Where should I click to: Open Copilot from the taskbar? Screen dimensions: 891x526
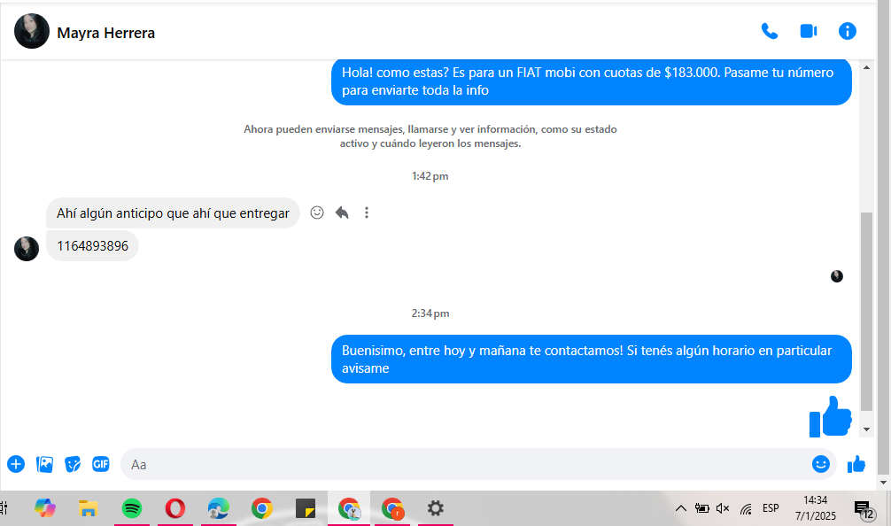[x=45, y=507]
